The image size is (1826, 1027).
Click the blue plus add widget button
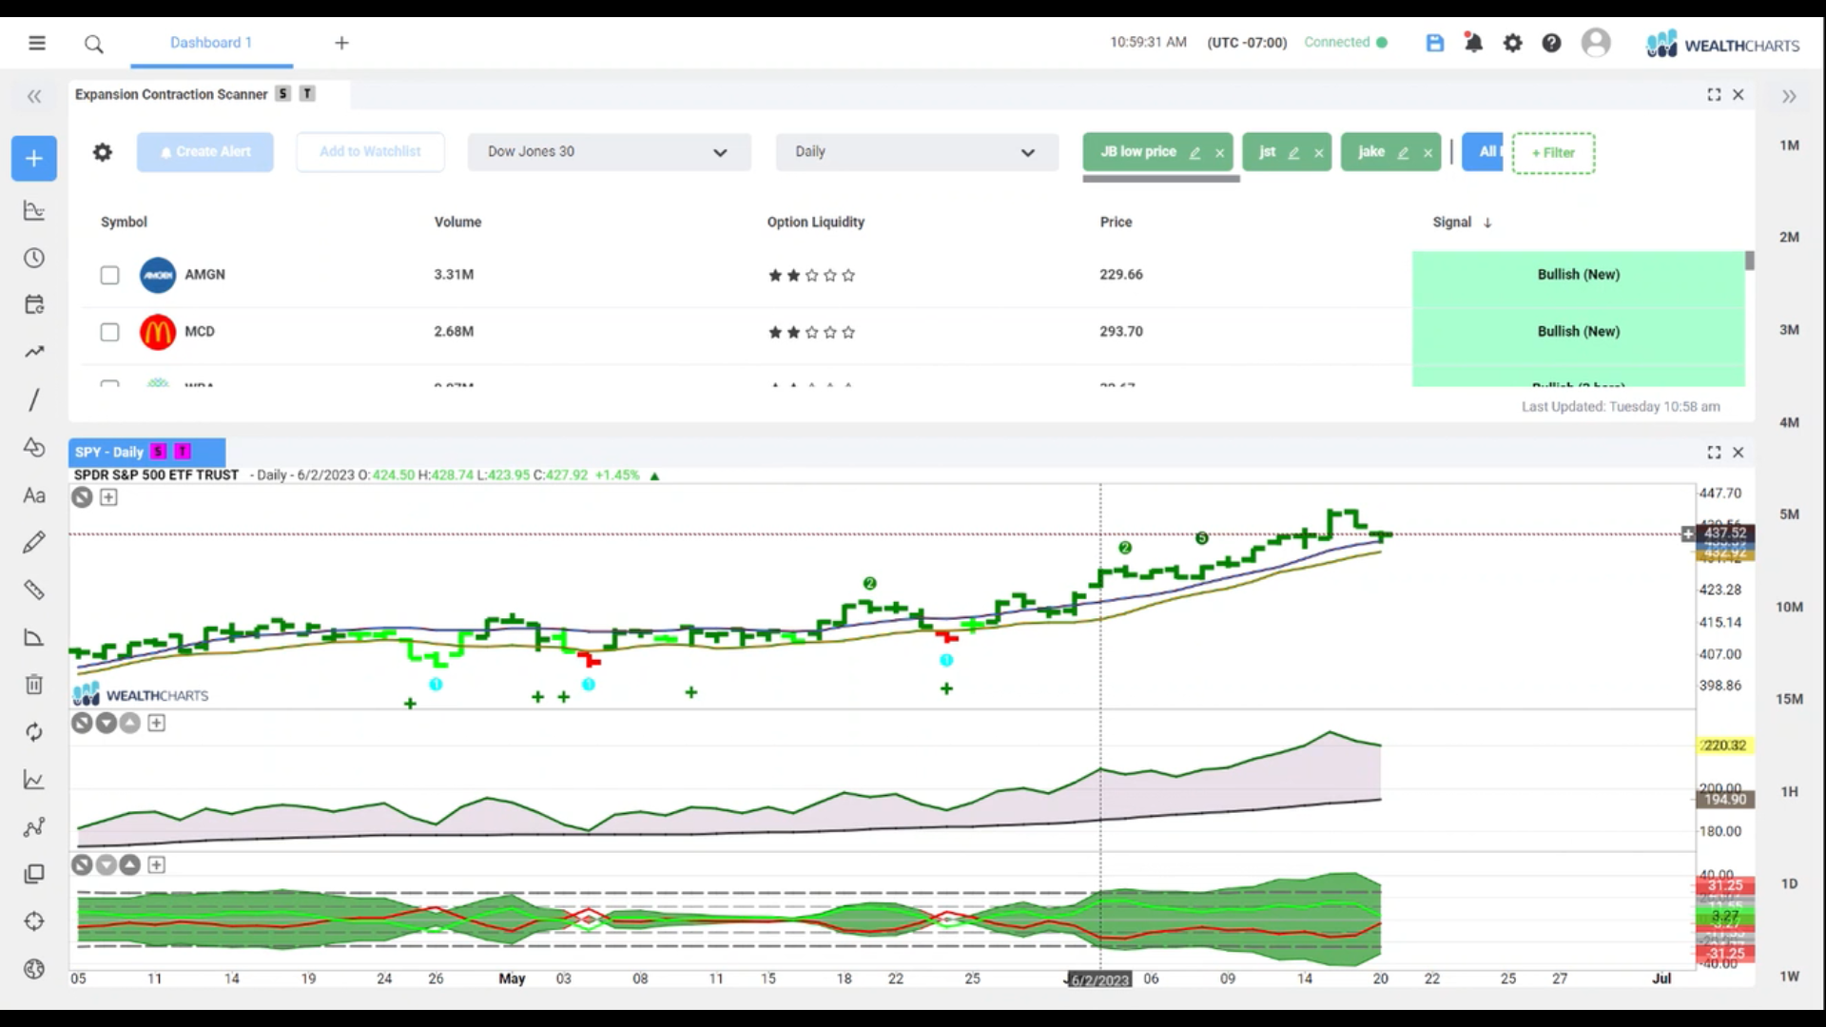click(34, 158)
